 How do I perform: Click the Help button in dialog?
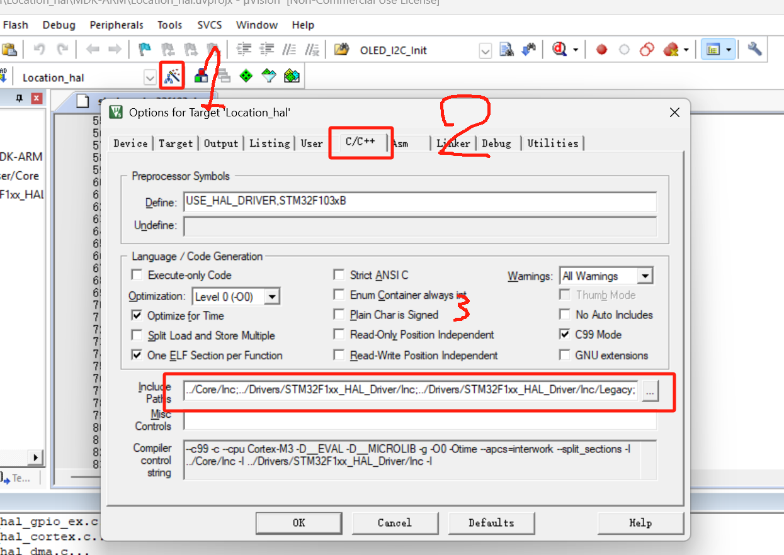[640, 522]
